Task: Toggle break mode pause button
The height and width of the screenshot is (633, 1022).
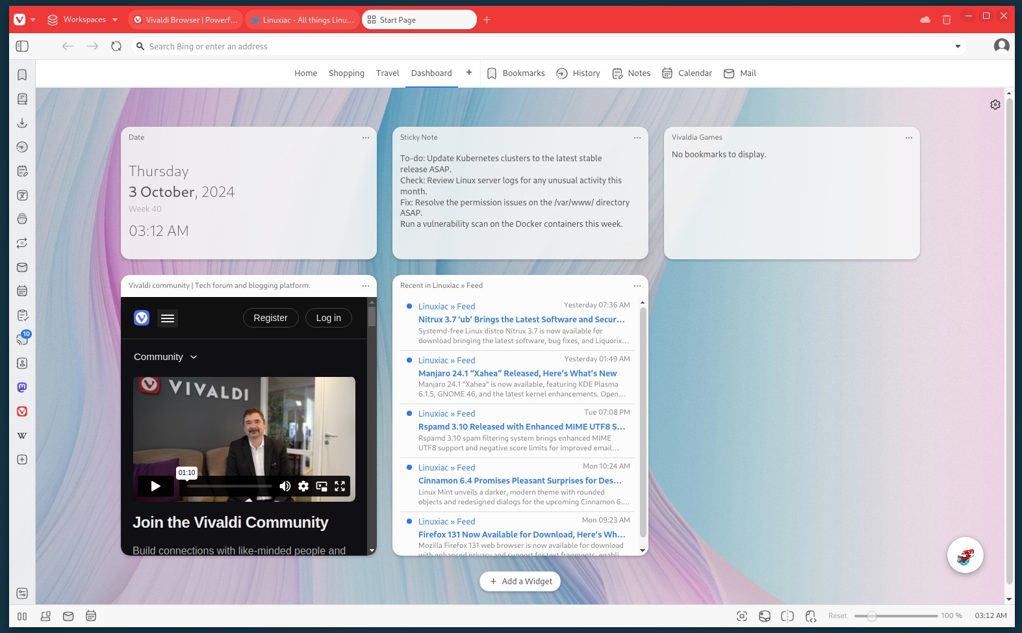Action: point(22,616)
